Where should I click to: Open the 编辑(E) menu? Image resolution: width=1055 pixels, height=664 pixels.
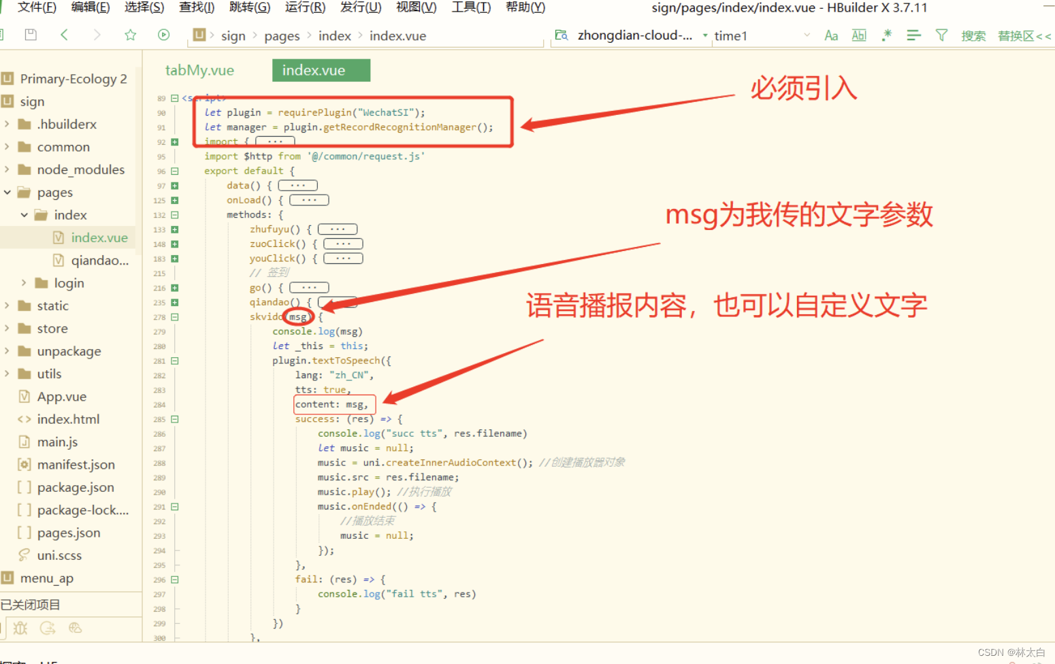[91, 7]
